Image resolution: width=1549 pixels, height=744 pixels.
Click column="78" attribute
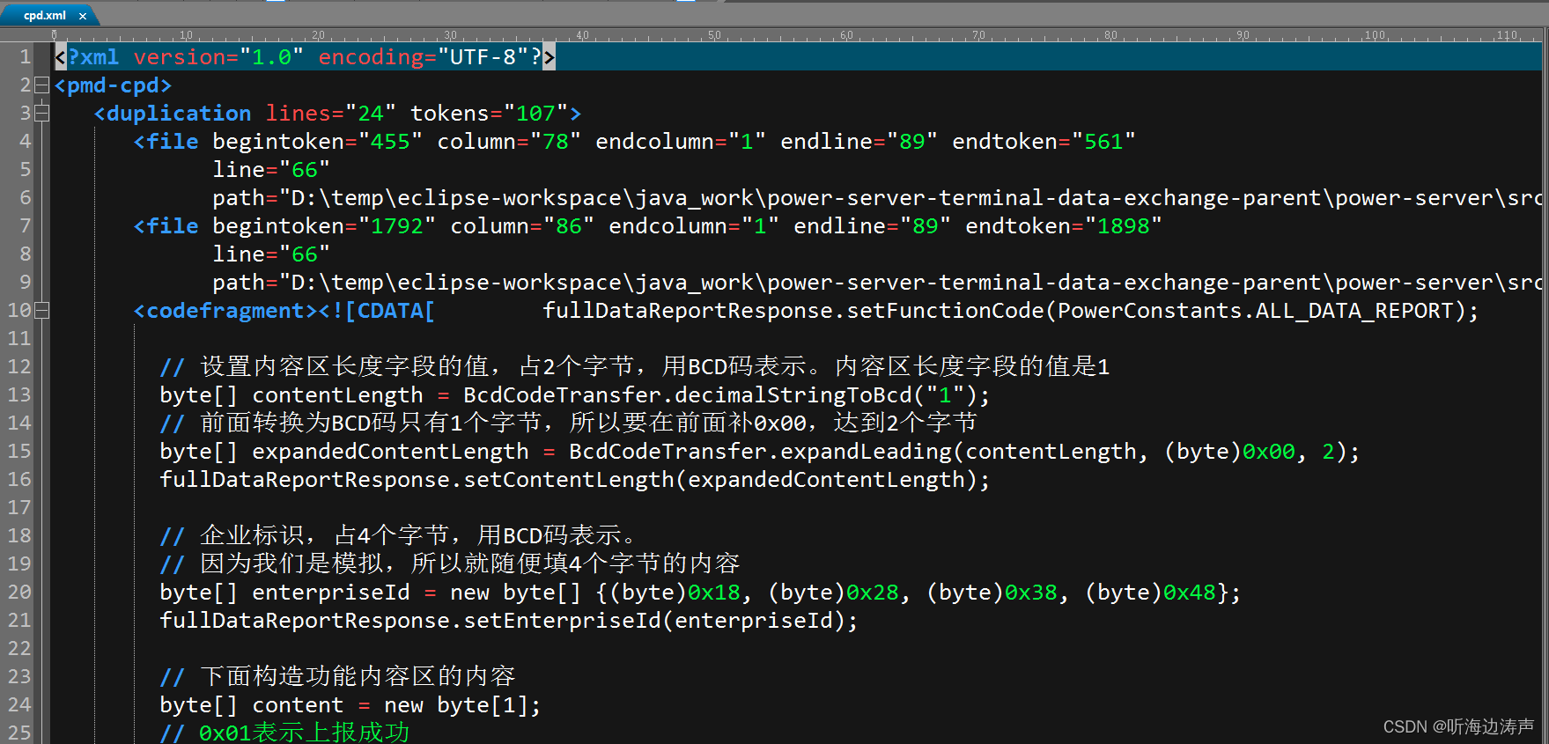[x=509, y=142]
